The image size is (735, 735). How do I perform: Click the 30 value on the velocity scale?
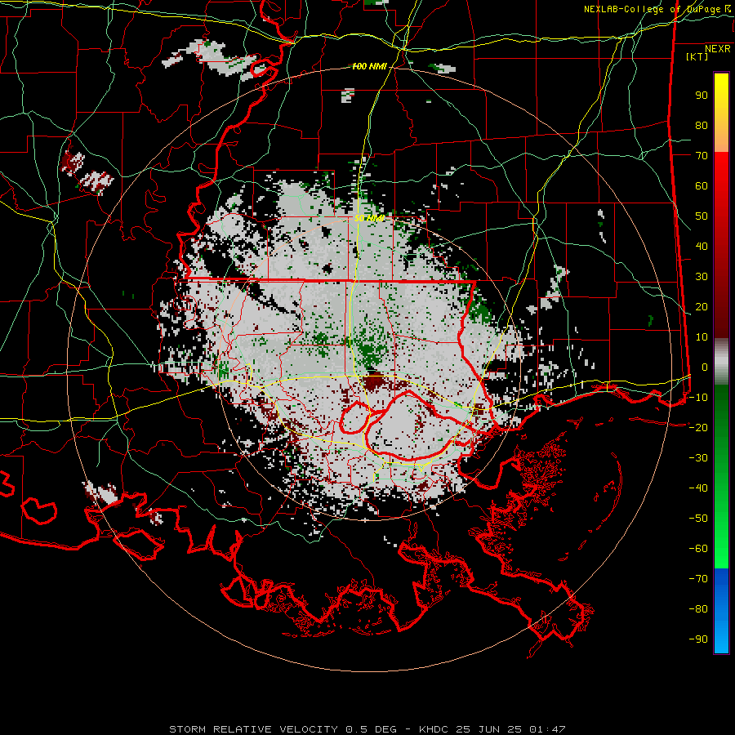[x=702, y=277]
